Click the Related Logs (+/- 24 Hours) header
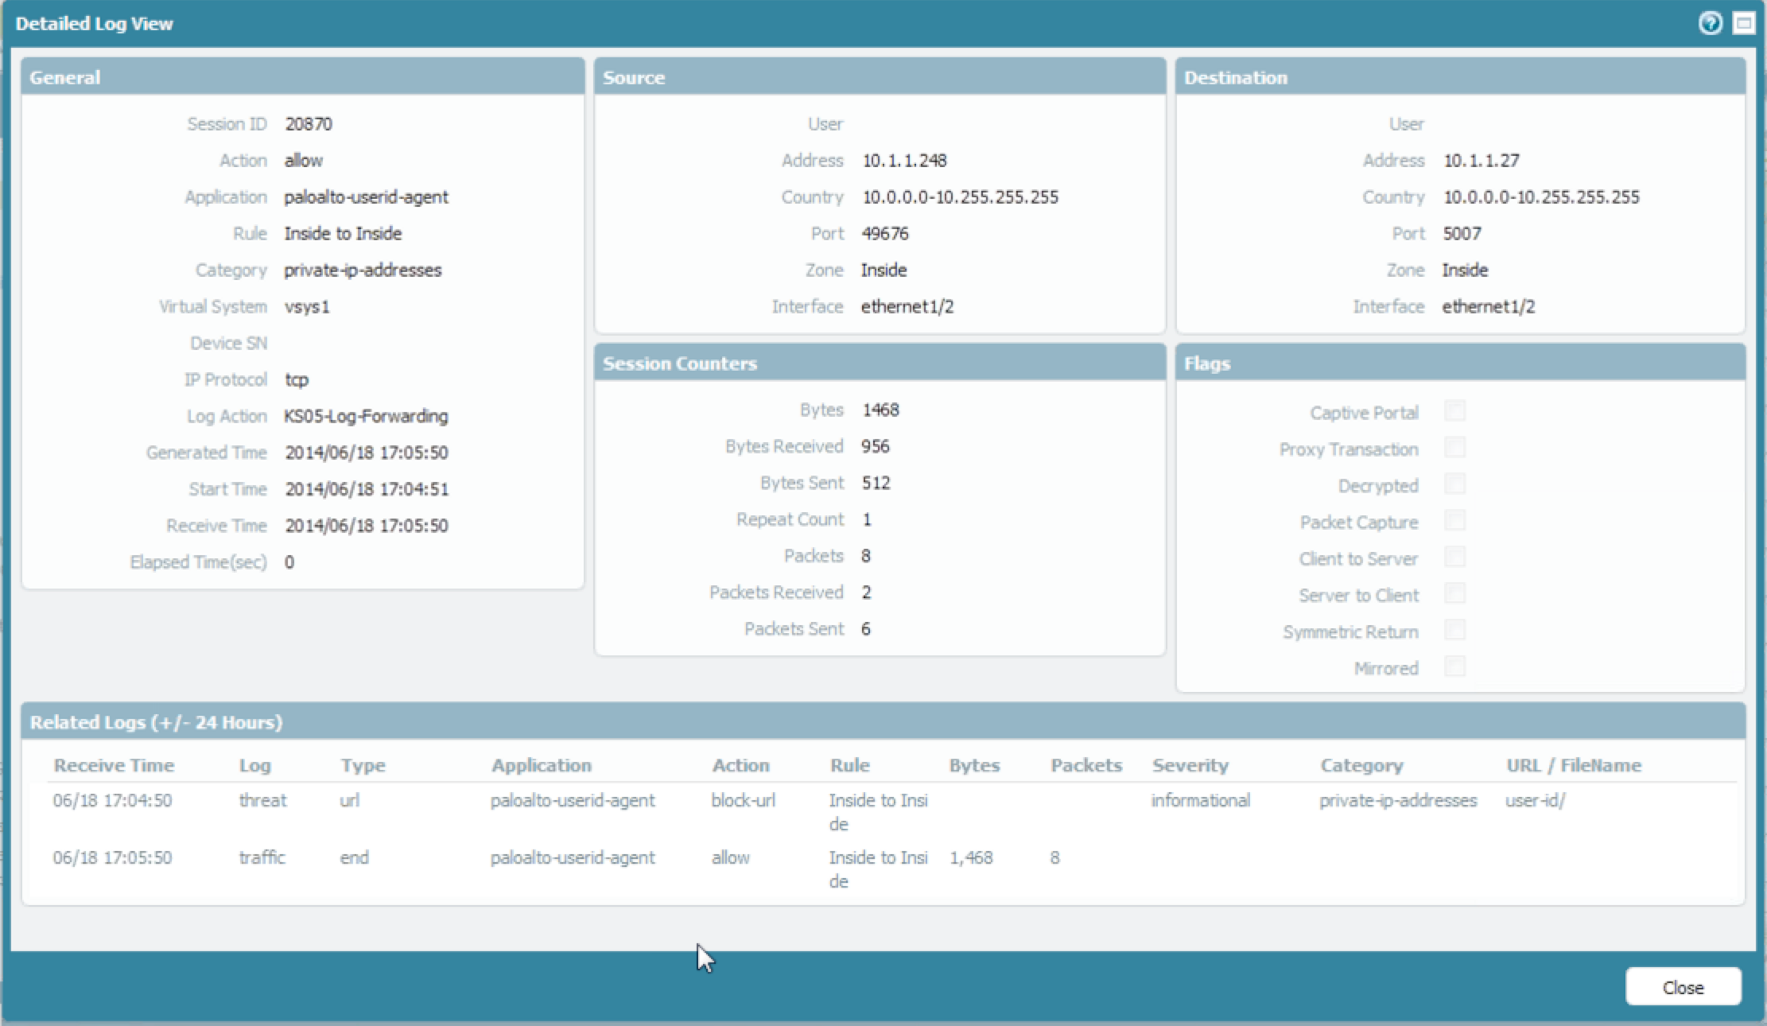1767x1026 pixels. tap(883, 721)
